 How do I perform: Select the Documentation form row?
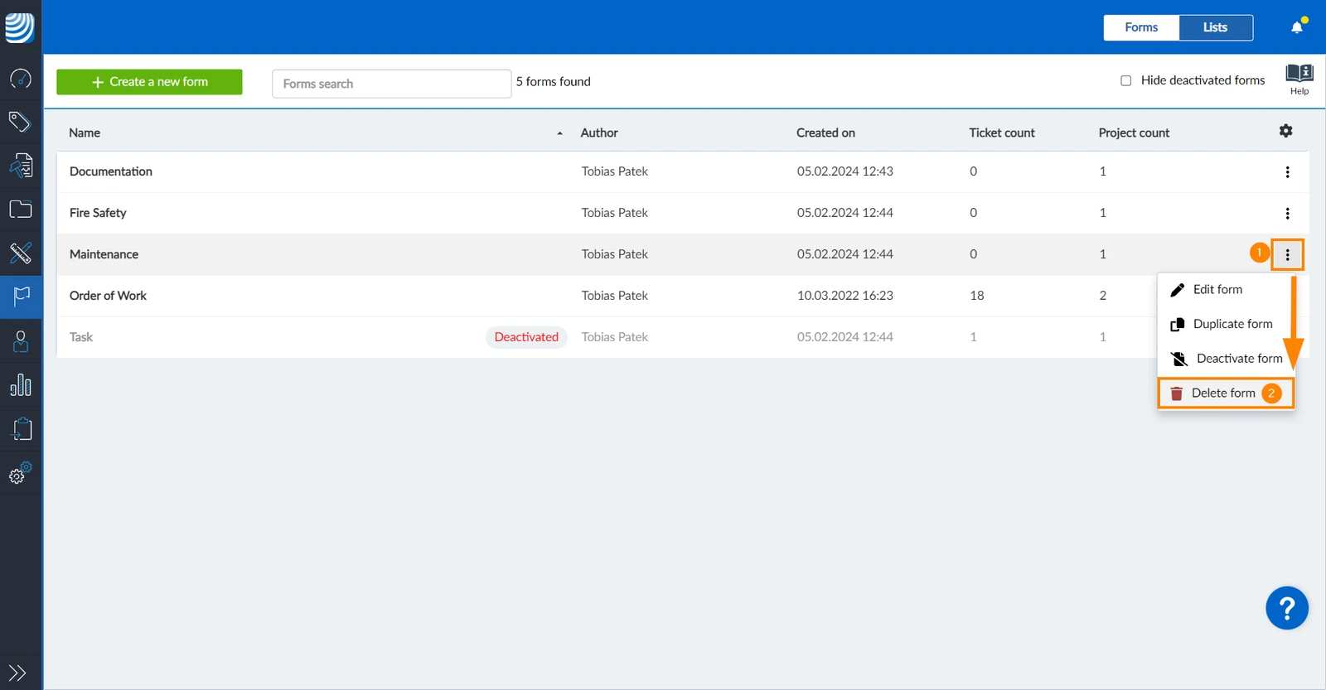click(683, 171)
